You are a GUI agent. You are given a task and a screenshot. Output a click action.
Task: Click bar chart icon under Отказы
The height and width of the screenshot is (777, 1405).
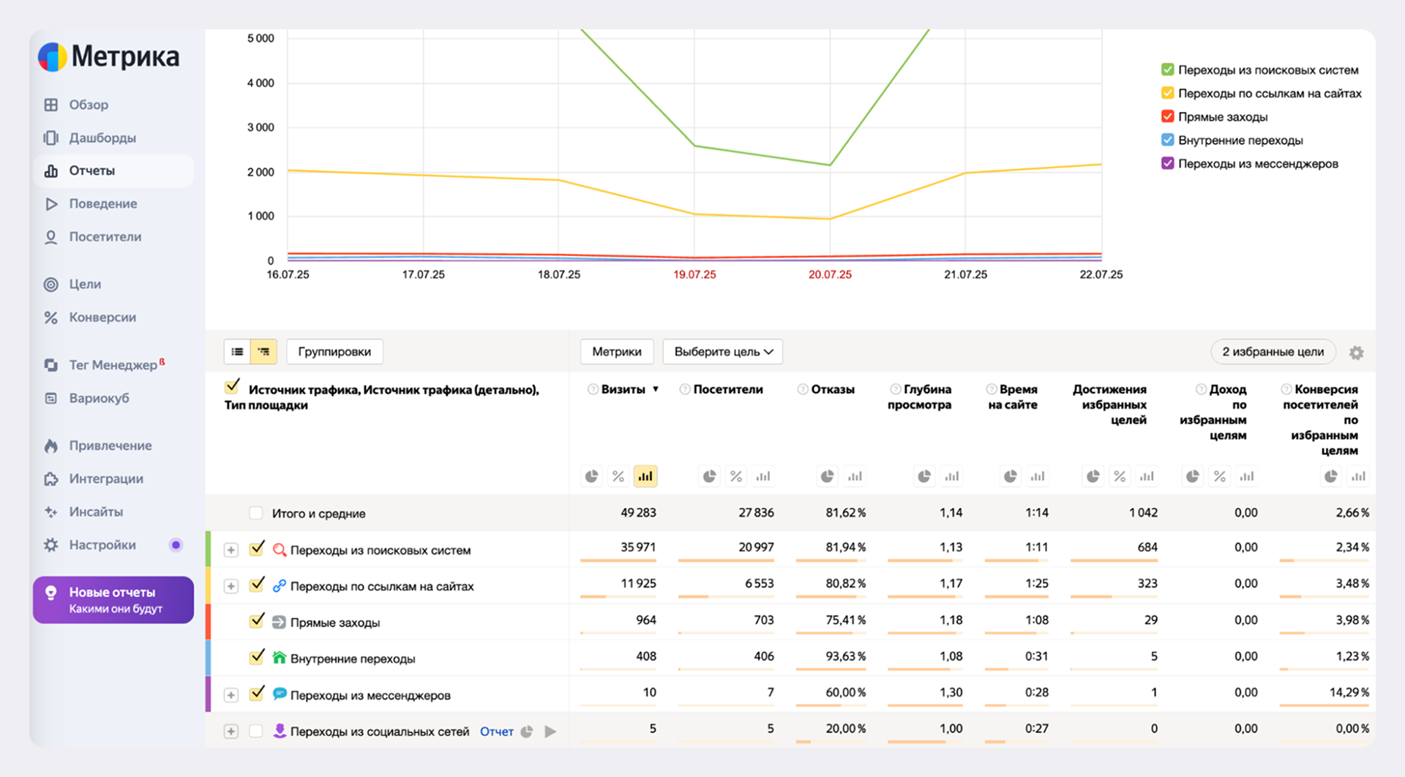[855, 476]
